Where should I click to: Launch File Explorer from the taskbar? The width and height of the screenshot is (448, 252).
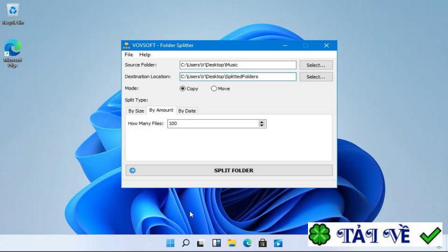click(x=232, y=243)
